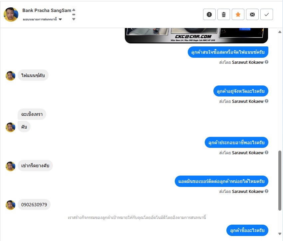
Task: Toggle the orange star follow-up flag
Action: point(238,14)
